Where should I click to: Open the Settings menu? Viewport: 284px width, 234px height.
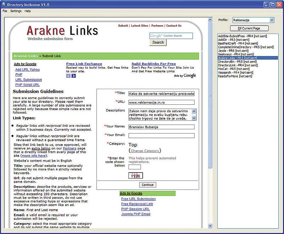pyautogui.click(x=16, y=11)
